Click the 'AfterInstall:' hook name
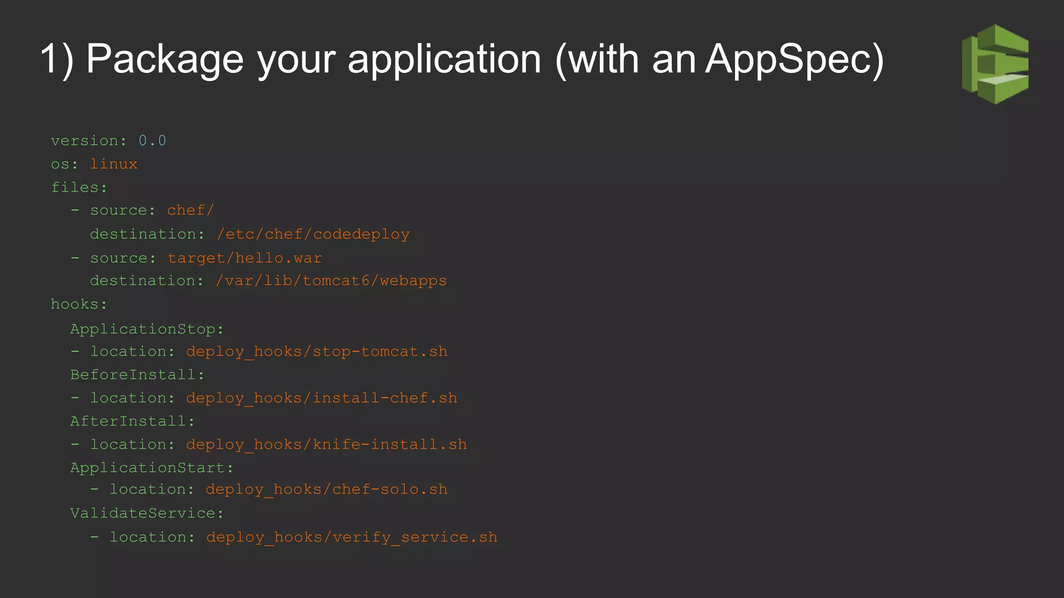The image size is (1064, 598). pyautogui.click(x=132, y=421)
